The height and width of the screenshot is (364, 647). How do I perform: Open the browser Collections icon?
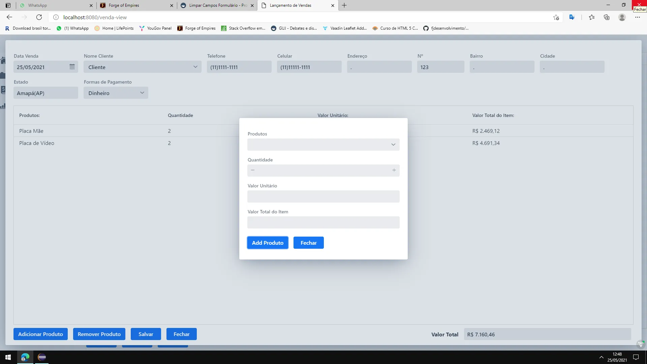pos(607,17)
